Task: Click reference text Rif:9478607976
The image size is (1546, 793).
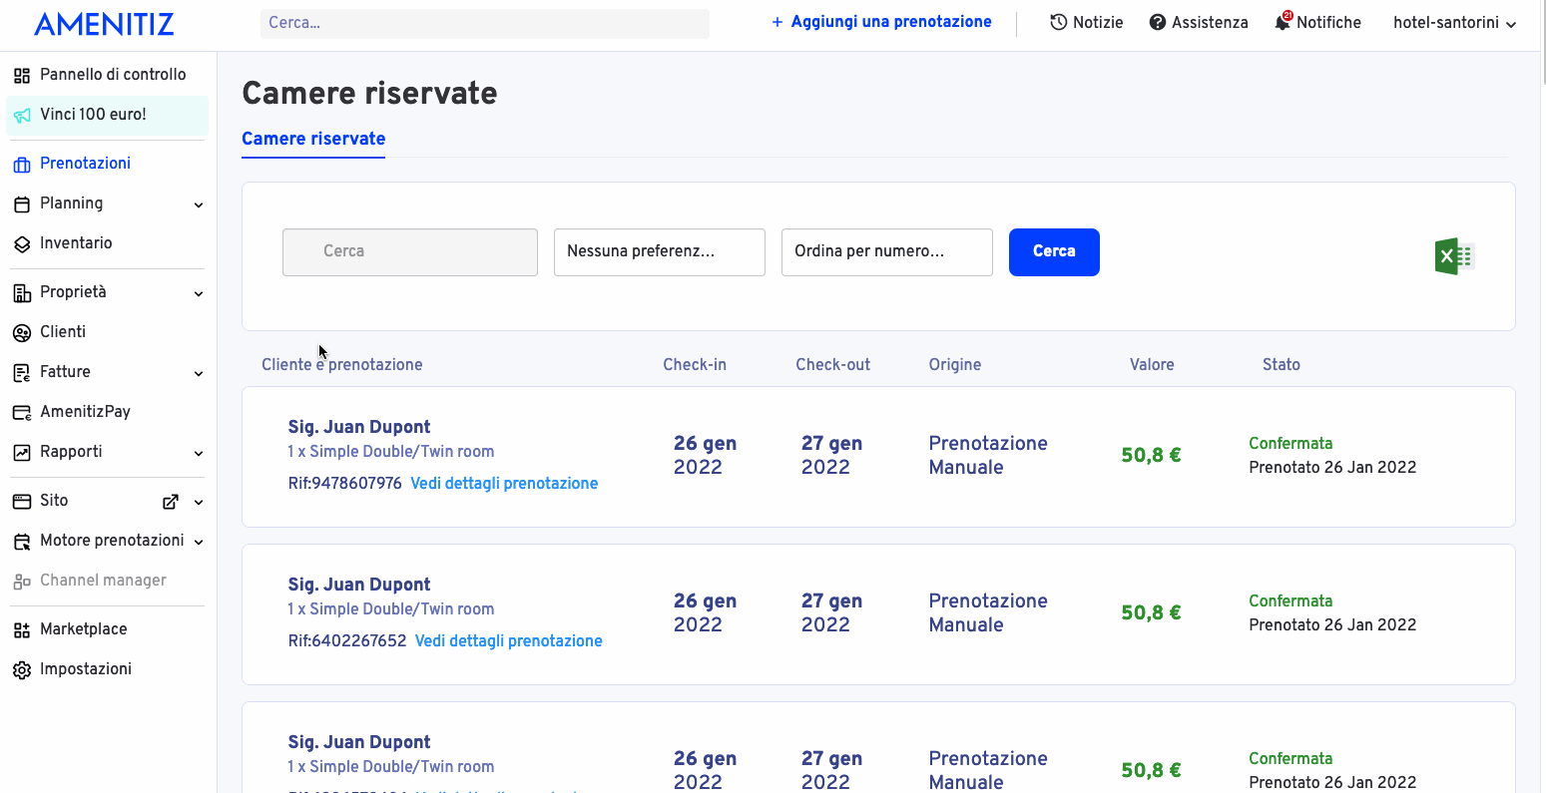Action: pyautogui.click(x=345, y=484)
